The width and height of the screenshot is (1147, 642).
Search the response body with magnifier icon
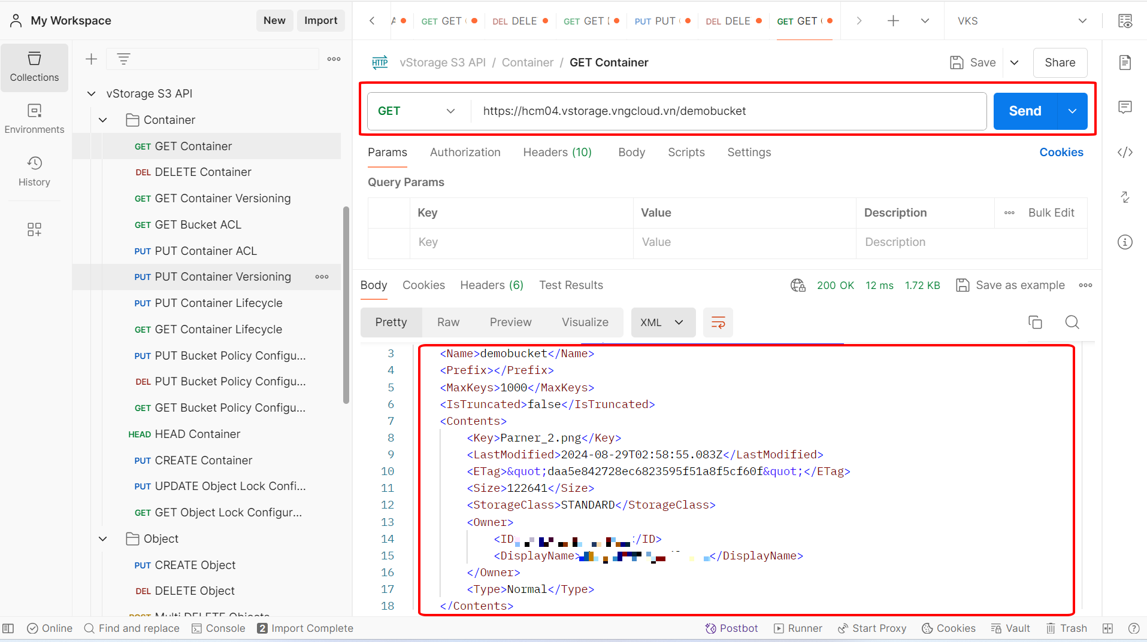[x=1072, y=322]
